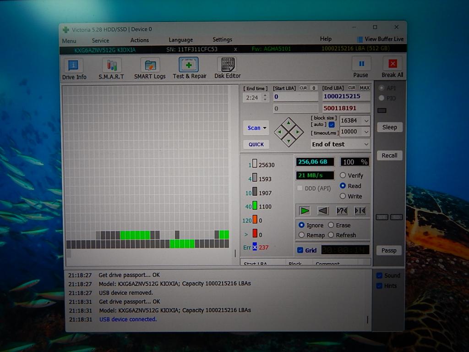Click the Break All stop icon

393,64
